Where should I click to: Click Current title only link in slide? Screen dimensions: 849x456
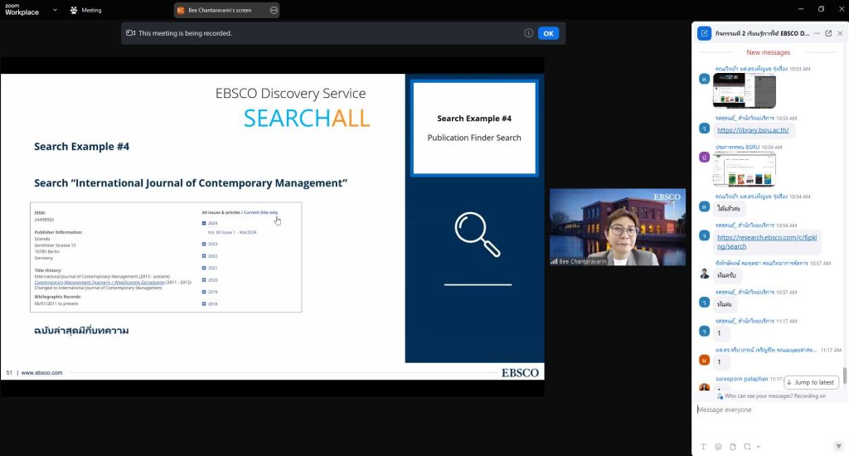coord(260,212)
